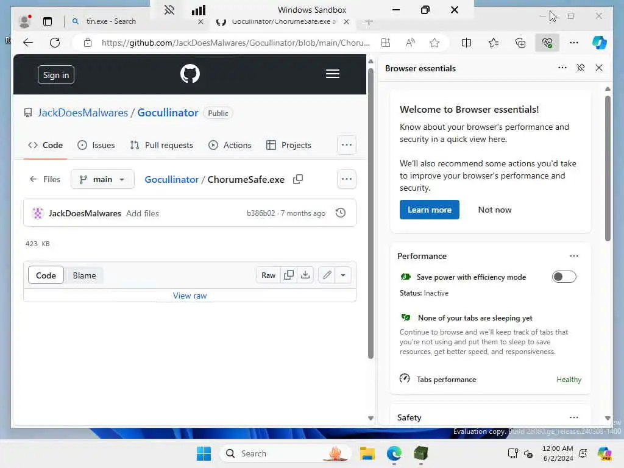
Task: Open Safety card more options
Action: [x=573, y=417]
